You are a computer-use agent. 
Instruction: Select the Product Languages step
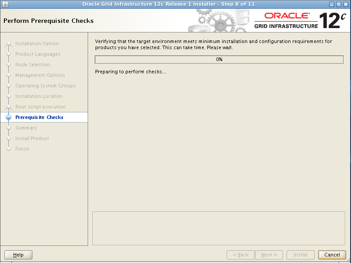(x=38, y=54)
